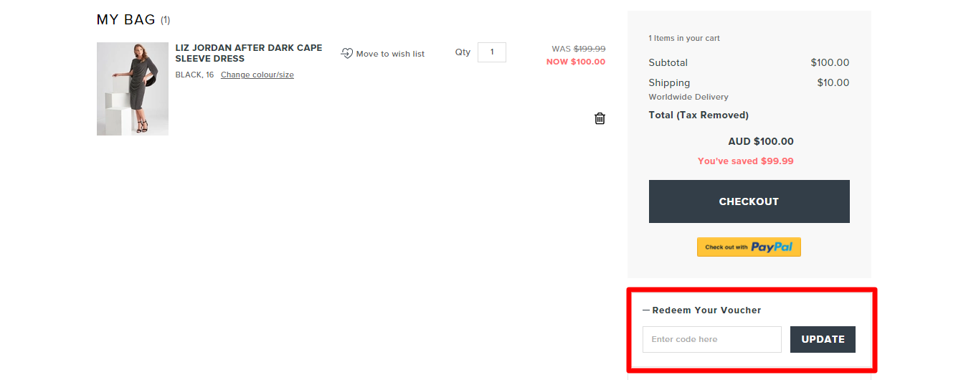Collapse voucher section via the minus icon

pos(646,310)
